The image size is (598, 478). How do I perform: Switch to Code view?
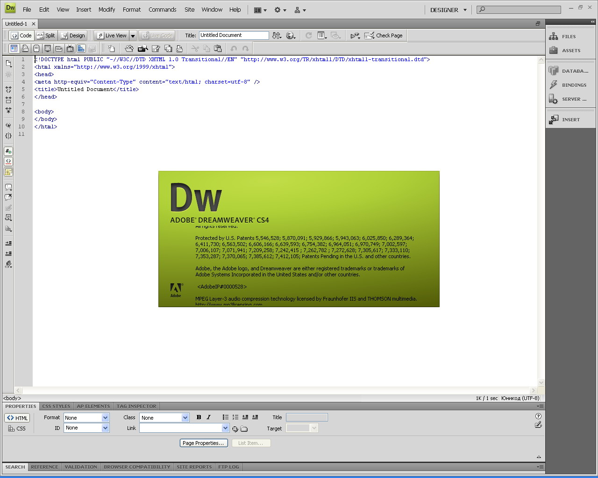21,35
